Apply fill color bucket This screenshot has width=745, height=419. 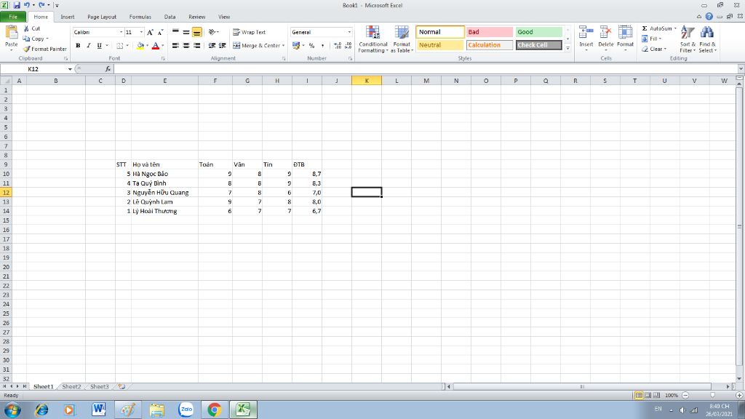140,46
